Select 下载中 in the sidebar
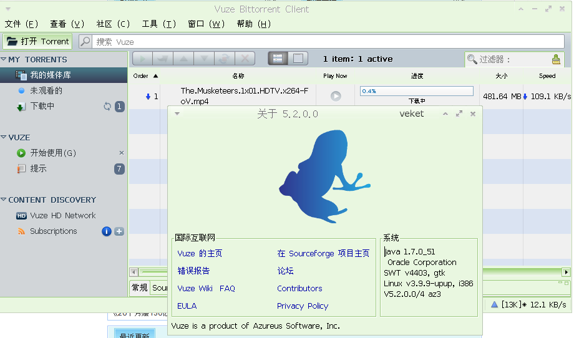 [x=64, y=106]
